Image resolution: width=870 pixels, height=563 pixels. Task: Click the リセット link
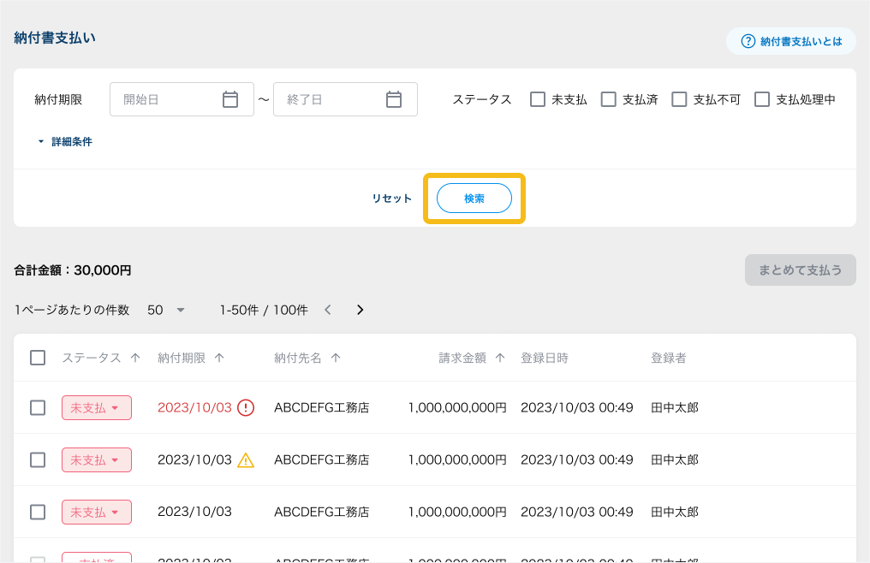pos(392,199)
